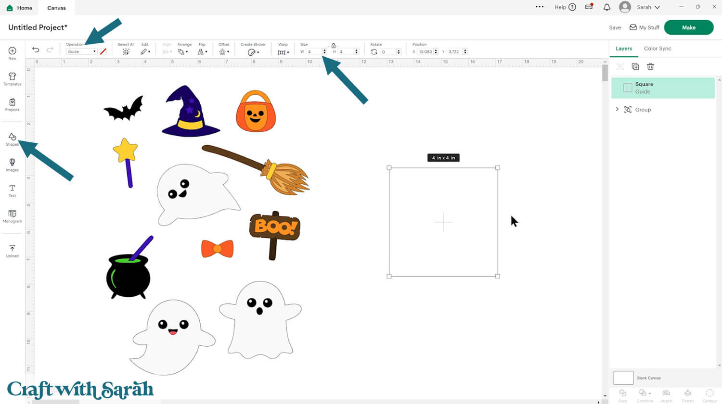Switch to the Home tab
722x404 pixels.
tap(20, 8)
